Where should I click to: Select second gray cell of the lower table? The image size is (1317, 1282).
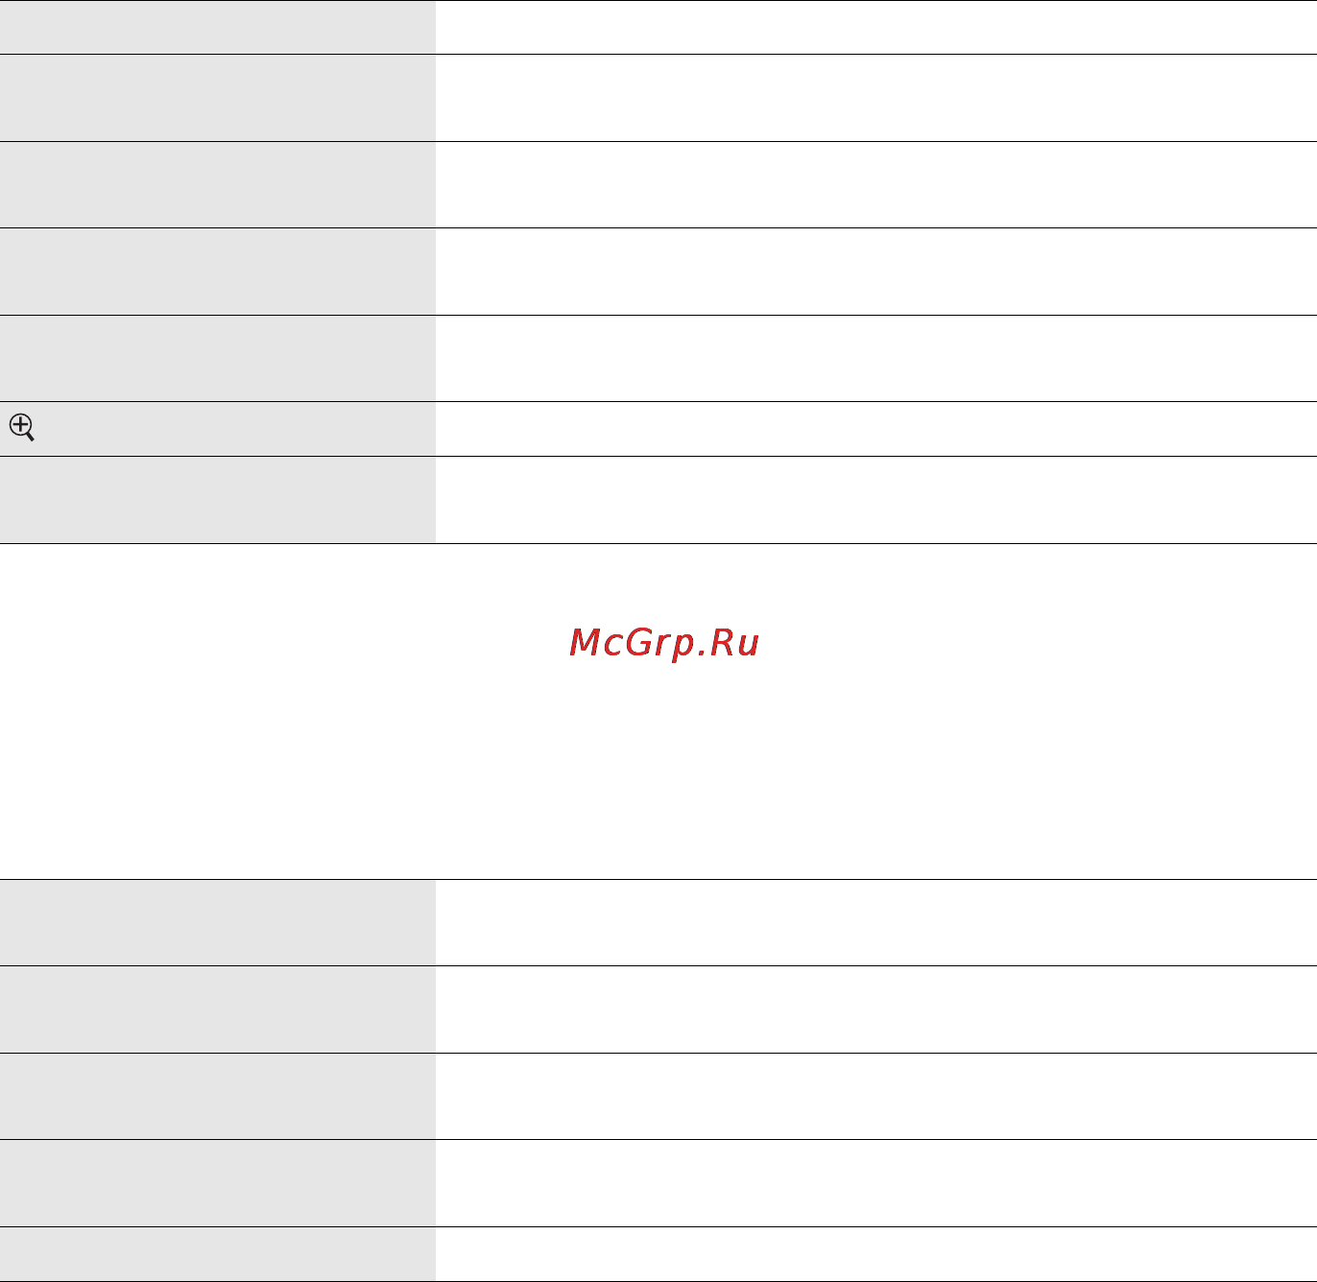pyautogui.click(x=218, y=1009)
